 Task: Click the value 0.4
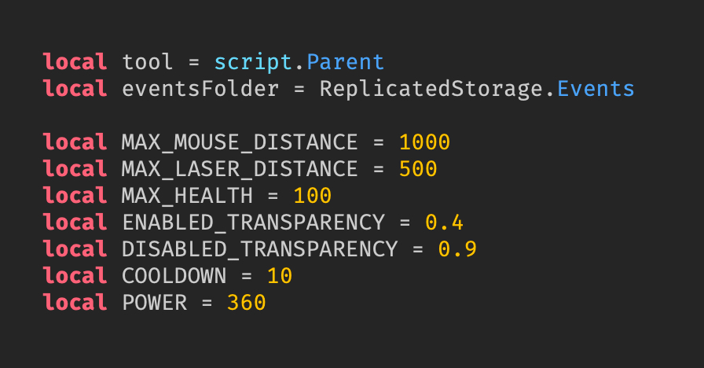click(444, 223)
